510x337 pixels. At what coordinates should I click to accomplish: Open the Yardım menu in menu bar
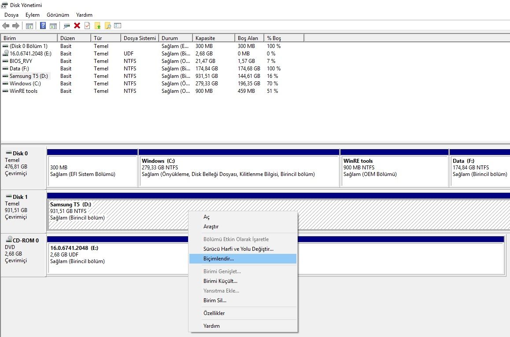(x=84, y=15)
